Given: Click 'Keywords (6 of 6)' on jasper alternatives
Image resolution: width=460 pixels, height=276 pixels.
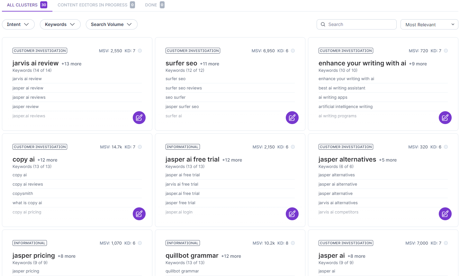Looking at the screenshot, I should 336,166.
